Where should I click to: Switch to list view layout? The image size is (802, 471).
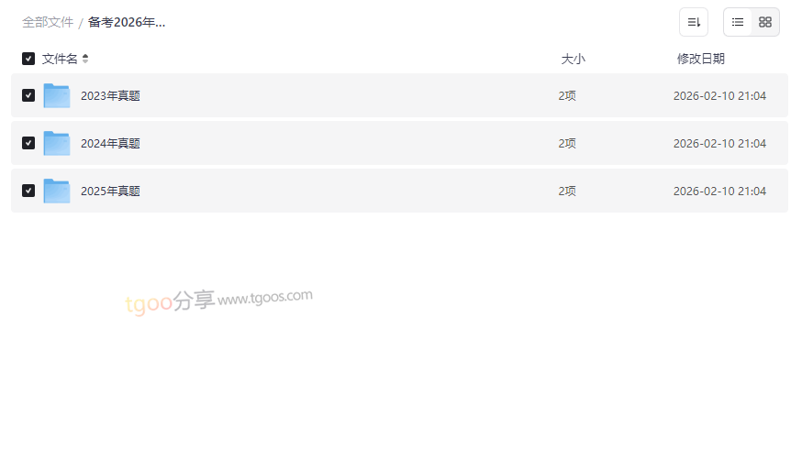738,22
